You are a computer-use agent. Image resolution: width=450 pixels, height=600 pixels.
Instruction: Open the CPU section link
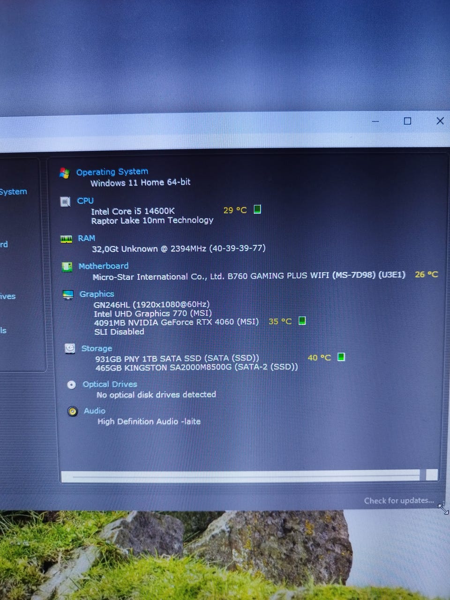pyautogui.click(x=85, y=201)
